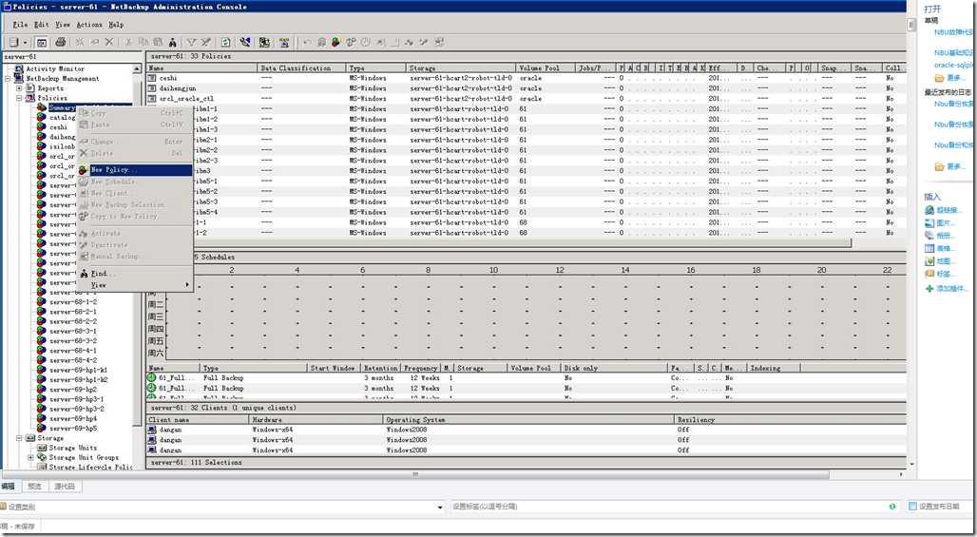Viewport: 977px width, 537px height.
Task: Switch to the 源代码 source tab
Action: point(65,486)
